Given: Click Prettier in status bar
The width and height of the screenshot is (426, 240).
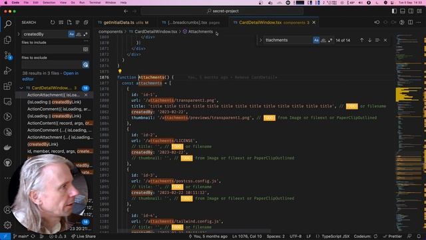Looking at the screenshot, I should tap(393, 236).
